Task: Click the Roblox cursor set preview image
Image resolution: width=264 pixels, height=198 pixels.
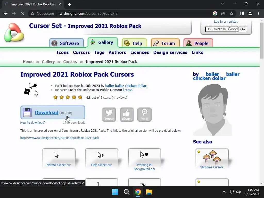Action: (x=31, y=89)
